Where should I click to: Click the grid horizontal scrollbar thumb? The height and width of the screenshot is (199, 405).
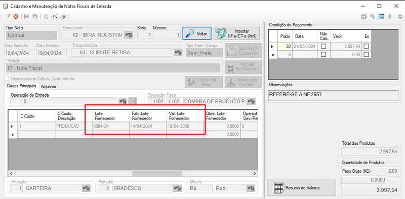pos(157,173)
